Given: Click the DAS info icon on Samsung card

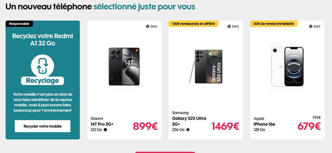Looking at the screenshot, I should 229,27.
